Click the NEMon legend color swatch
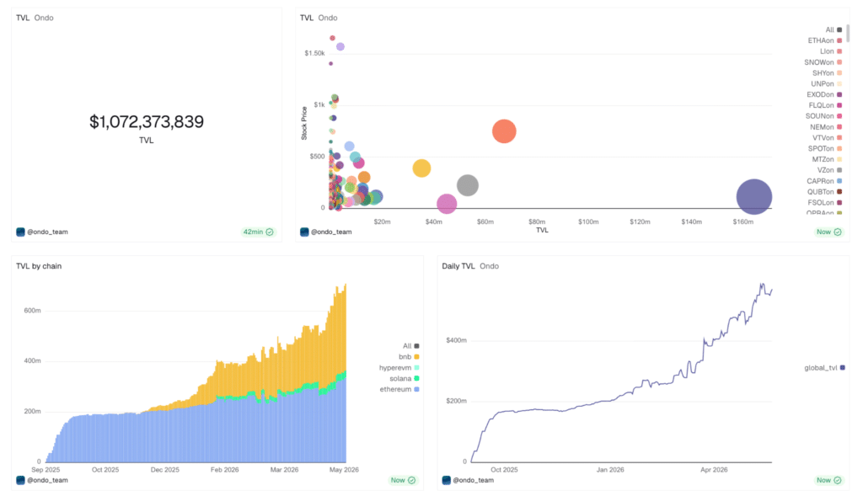This screenshot has width=863, height=496. pos(839,127)
